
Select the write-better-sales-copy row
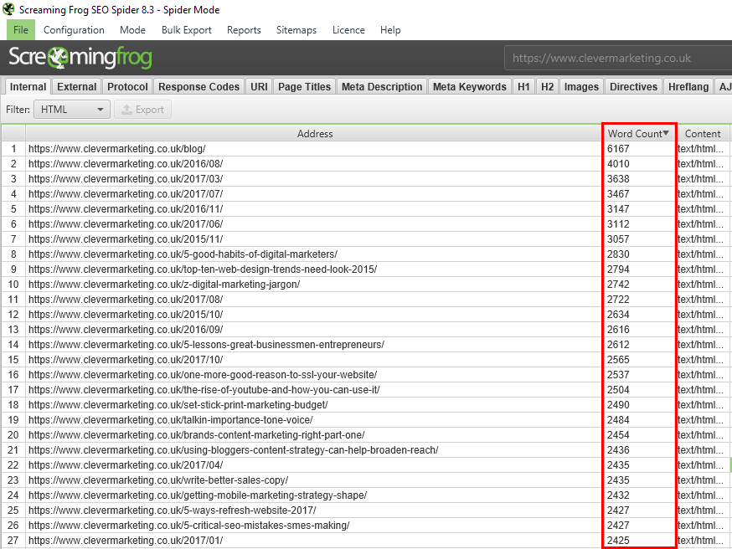click(314, 480)
